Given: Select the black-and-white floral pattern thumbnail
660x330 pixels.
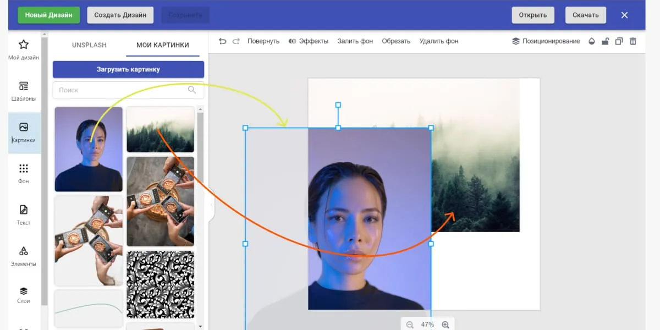Looking at the screenshot, I should point(161,284).
